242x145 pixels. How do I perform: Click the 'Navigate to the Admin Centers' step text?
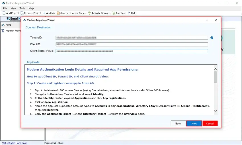(69, 94)
